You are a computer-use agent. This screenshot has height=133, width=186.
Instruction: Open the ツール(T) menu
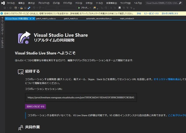click(99, 3)
